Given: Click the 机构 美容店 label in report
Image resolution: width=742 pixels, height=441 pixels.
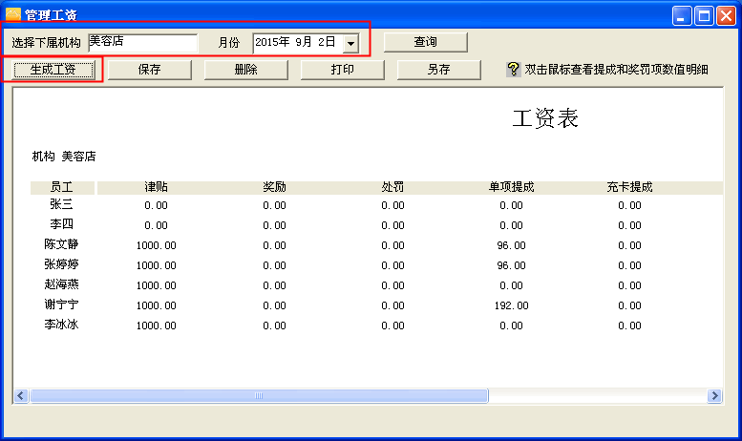Looking at the screenshot, I should click(64, 157).
